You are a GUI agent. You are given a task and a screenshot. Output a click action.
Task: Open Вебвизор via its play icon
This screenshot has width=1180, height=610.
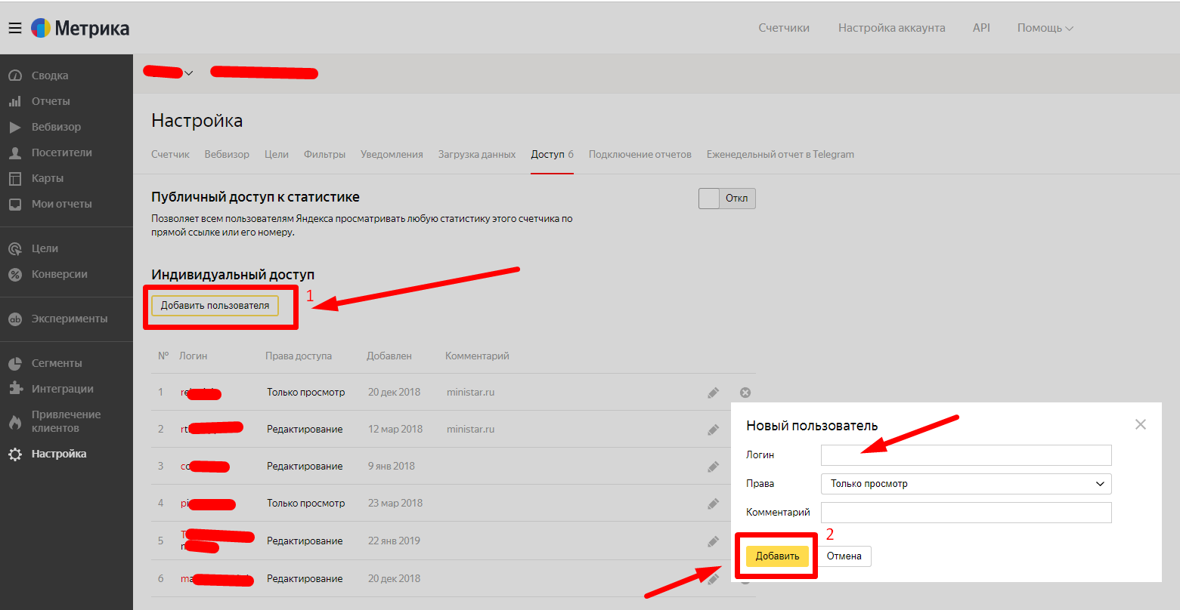(14, 127)
